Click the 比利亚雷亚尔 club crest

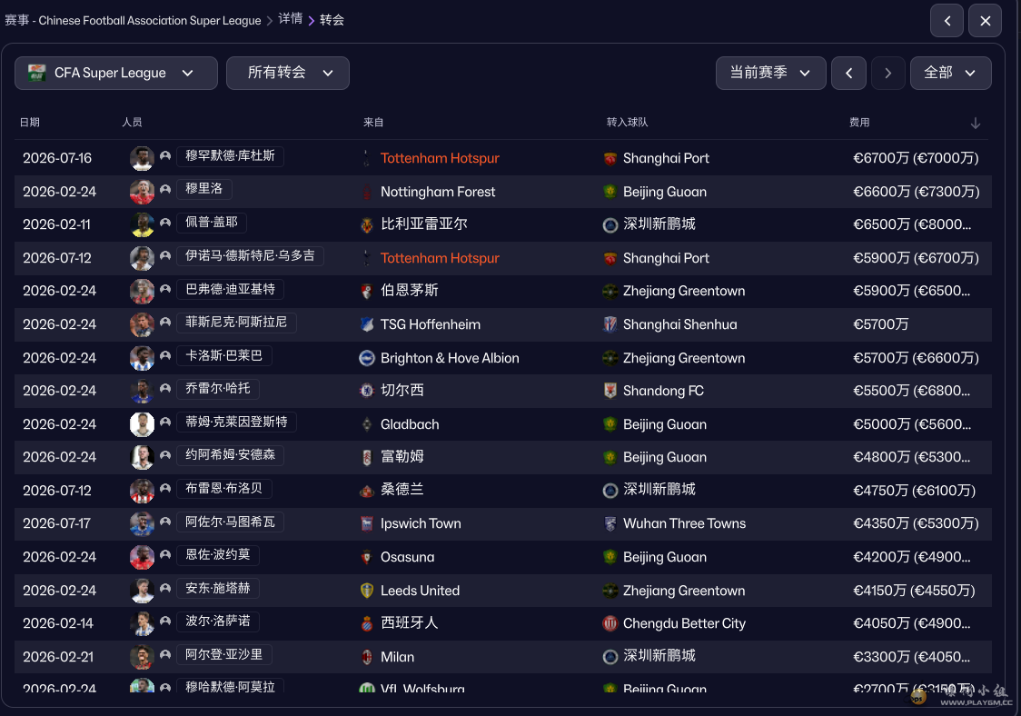tap(367, 224)
